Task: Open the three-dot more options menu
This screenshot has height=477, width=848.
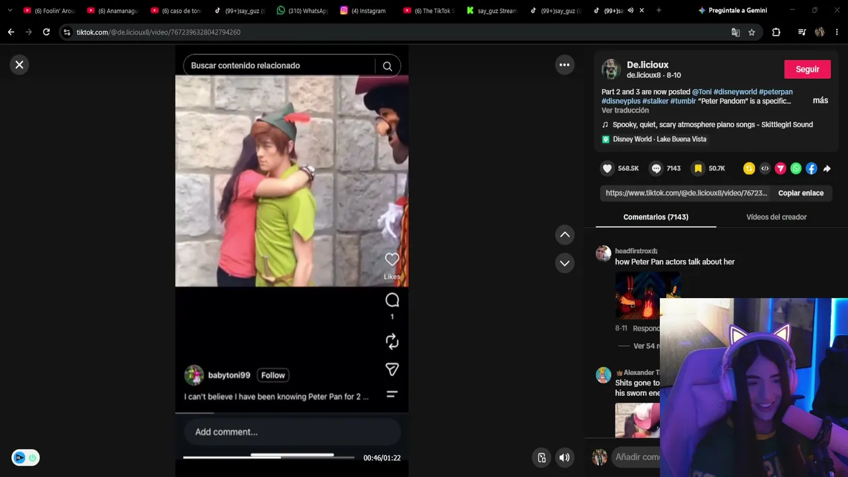Action: (564, 65)
